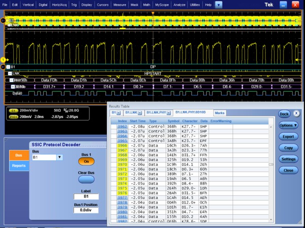Viewport: 305px width, 228px height.
Task: Click the results table scroll up arrow
Action: 271,127
